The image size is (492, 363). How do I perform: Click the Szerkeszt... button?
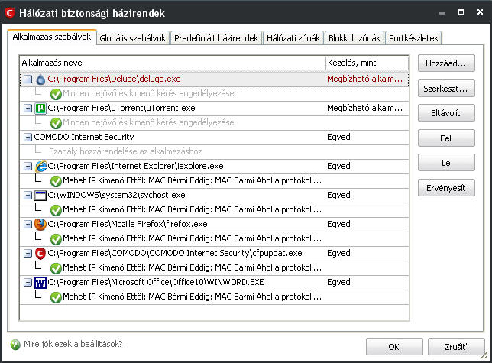click(446, 89)
